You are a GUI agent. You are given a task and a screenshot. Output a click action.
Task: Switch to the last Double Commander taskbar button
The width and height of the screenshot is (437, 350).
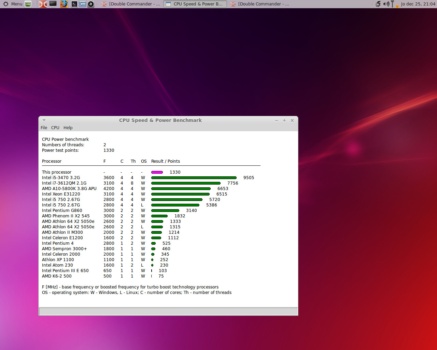[260, 4]
